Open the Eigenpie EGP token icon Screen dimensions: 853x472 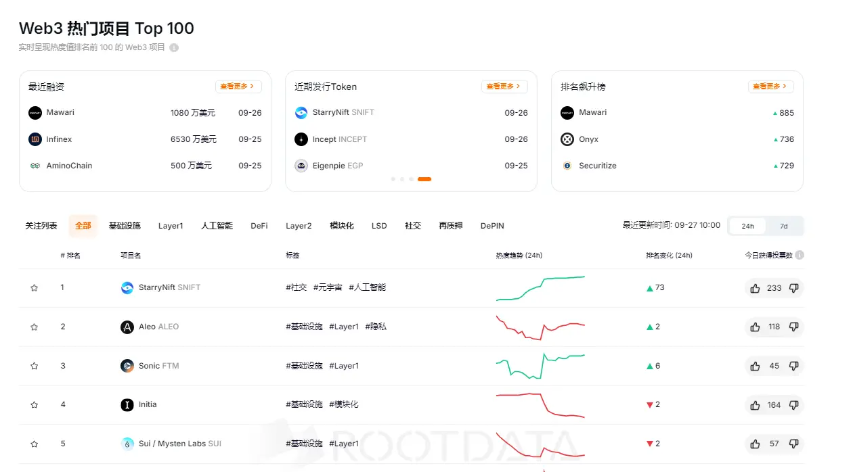[301, 165]
